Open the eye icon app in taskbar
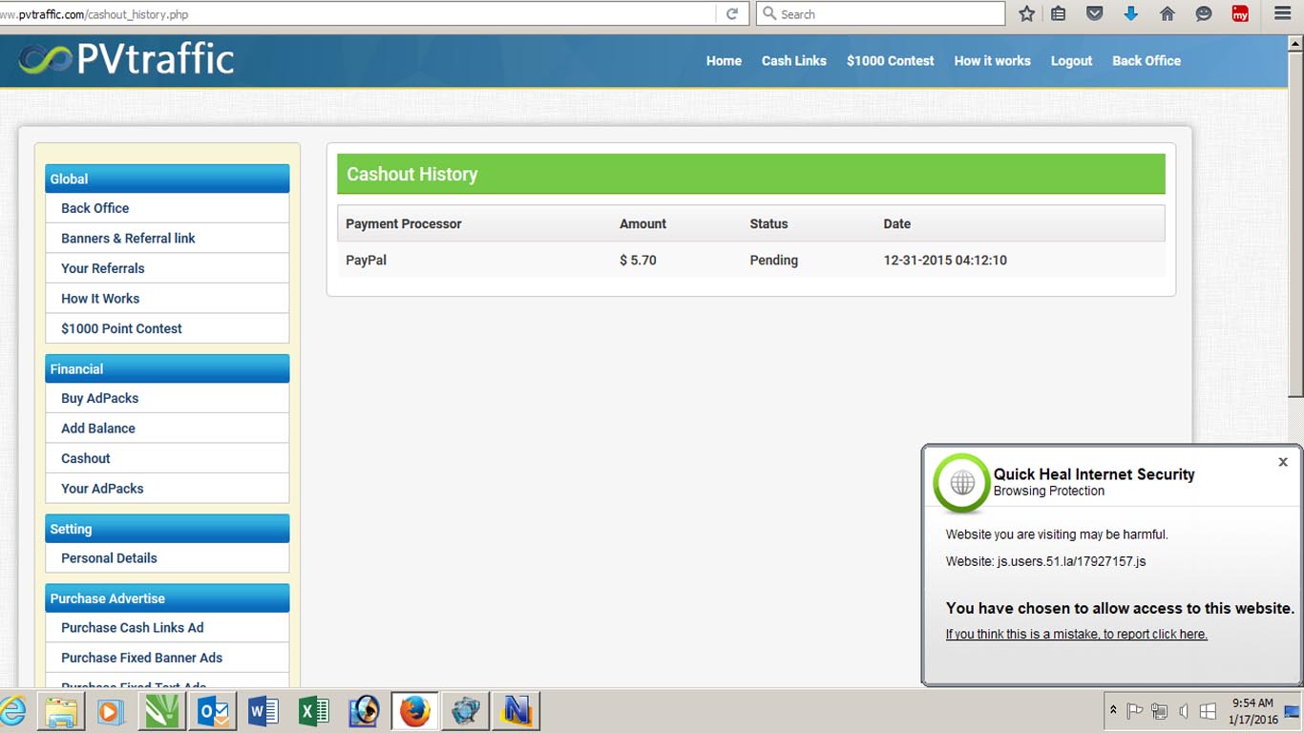This screenshot has height=733, width=1304. [x=365, y=711]
